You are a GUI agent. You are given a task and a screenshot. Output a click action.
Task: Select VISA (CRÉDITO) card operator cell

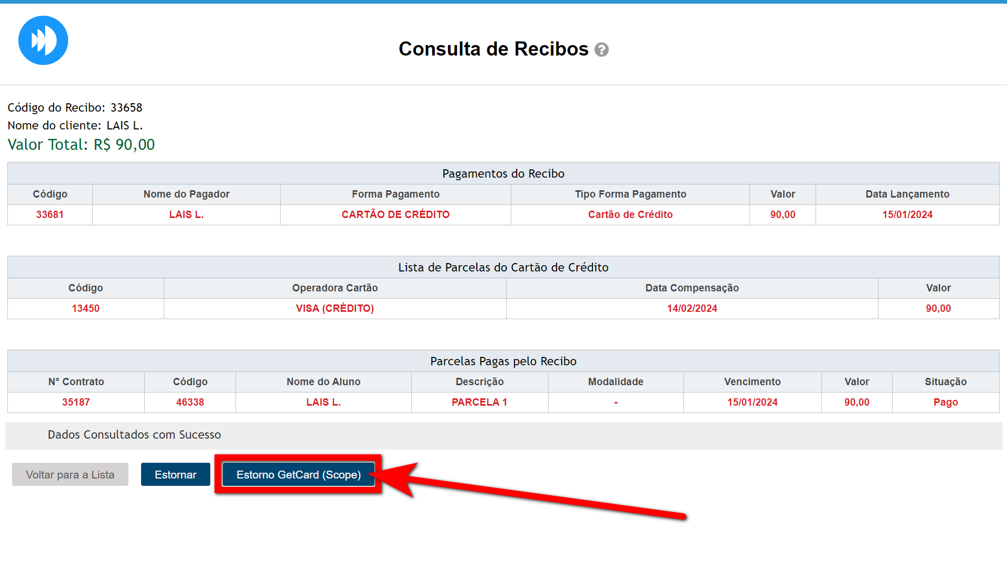pyautogui.click(x=335, y=308)
